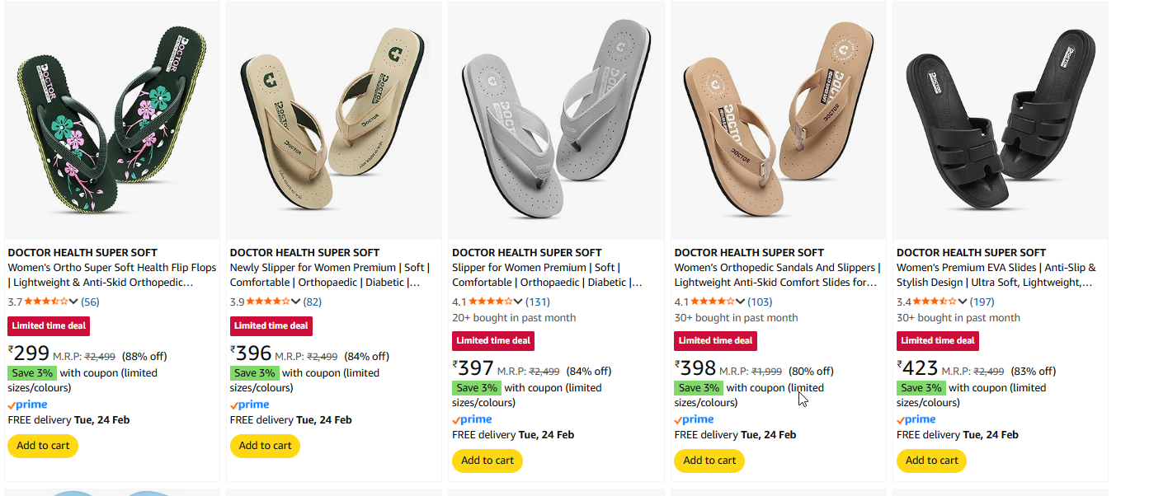1168x496 pixels.
Task: Open the tan sandals product image
Action: click(x=779, y=121)
